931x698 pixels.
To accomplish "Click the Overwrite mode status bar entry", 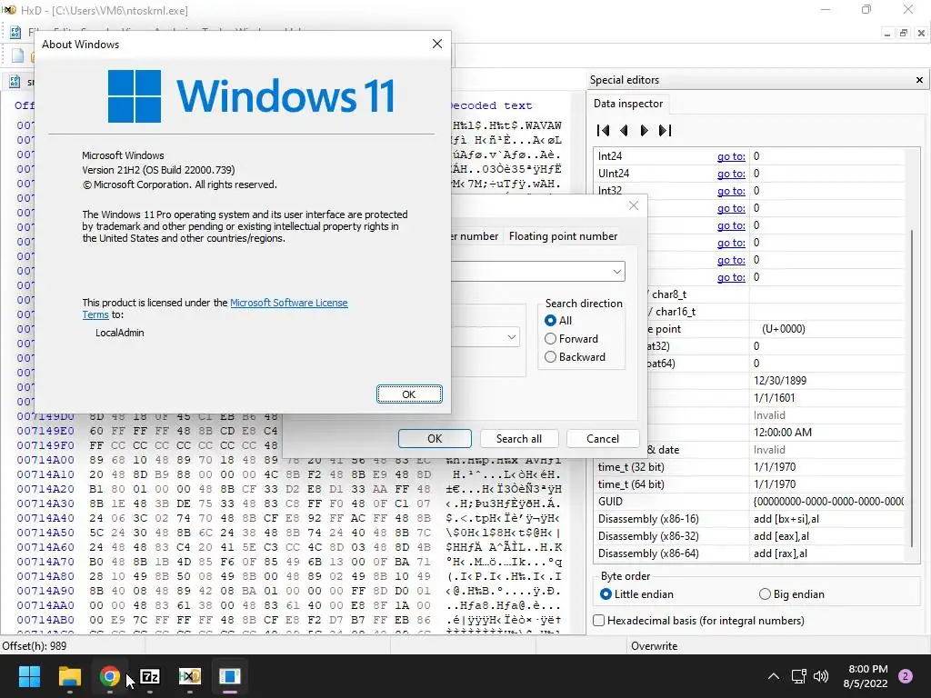I will click(654, 646).
